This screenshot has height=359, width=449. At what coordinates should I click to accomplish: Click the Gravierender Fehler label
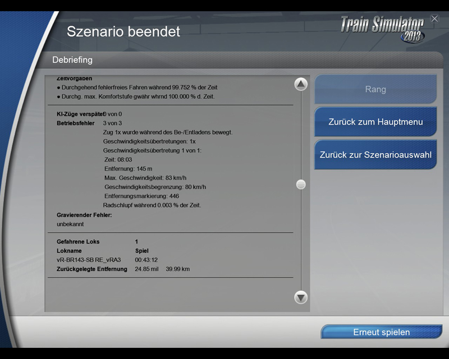pyautogui.click(x=84, y=215)
